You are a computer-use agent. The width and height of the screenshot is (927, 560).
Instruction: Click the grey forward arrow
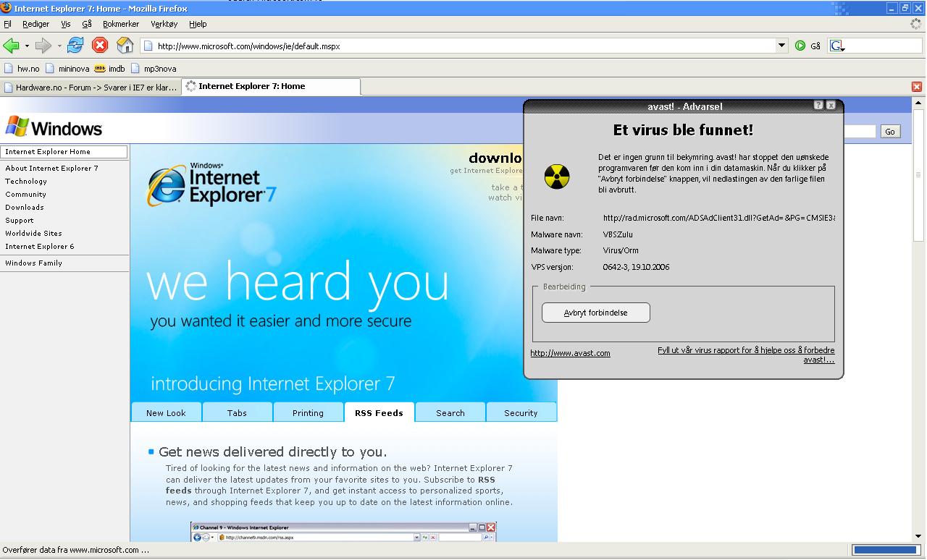43,46
